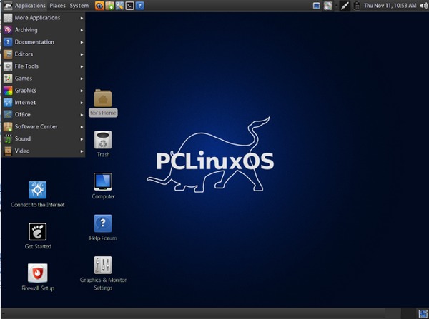Open the System menu
Image resolution: width=429 pixels, height=319 pixels.
(79, 6)
